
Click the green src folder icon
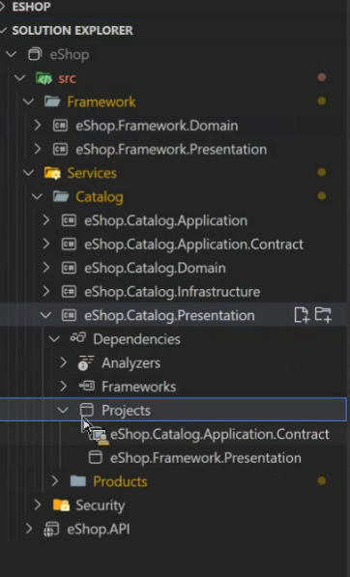(44, 78)
